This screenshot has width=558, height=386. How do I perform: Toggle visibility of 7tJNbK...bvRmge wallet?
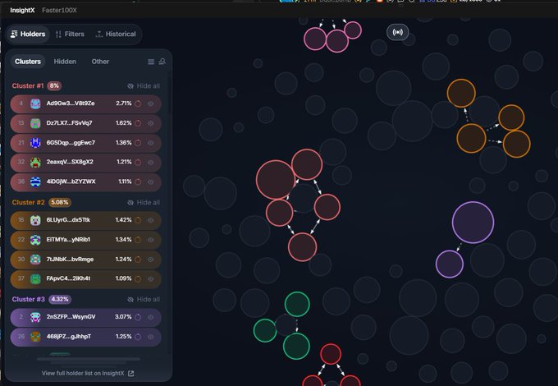151,260
